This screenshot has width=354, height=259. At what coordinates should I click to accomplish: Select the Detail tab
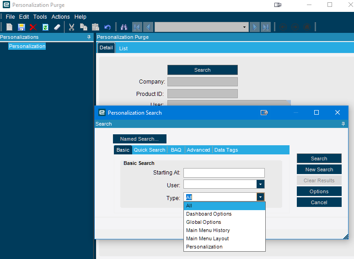click(x=106, y=48)
